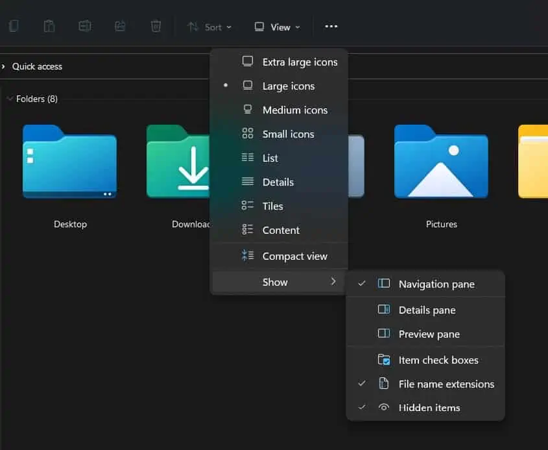Click the Paste clipboard icon in toolbar
This screenshot has height=450, width=548.
pyautogui.click(x=49, y=27)
